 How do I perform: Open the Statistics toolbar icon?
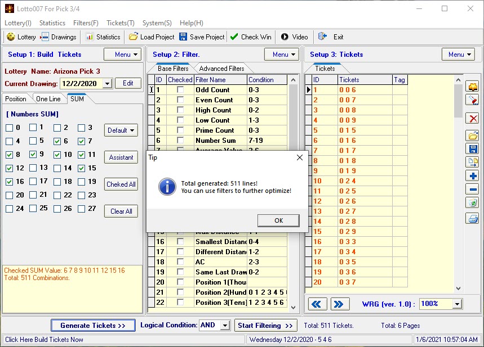[x=103, y=37]
